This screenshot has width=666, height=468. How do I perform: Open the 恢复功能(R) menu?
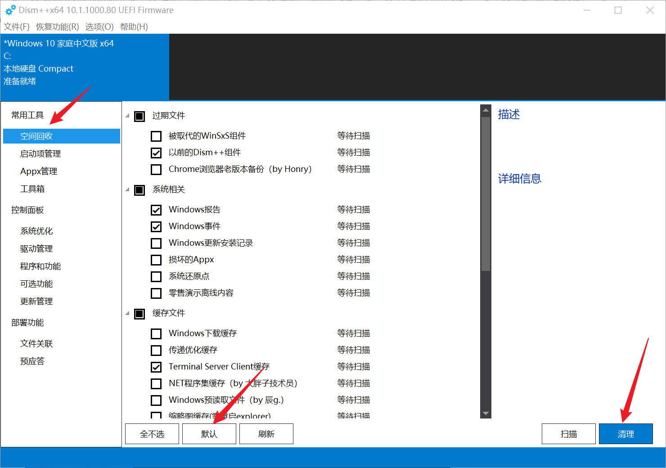click(58, 27)
